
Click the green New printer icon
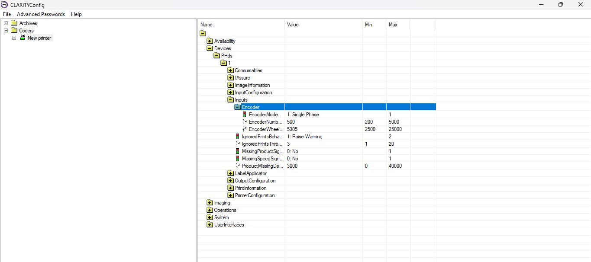pos(23,38)
